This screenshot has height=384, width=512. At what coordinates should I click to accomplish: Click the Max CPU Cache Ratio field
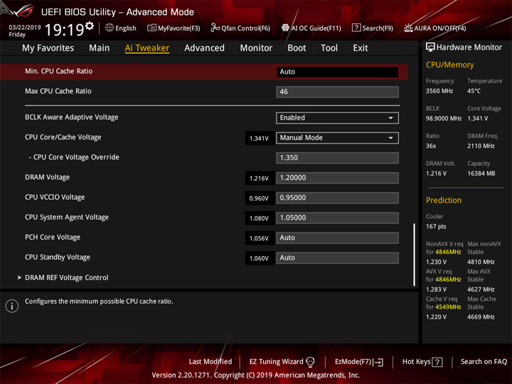[x=337, y=92]
